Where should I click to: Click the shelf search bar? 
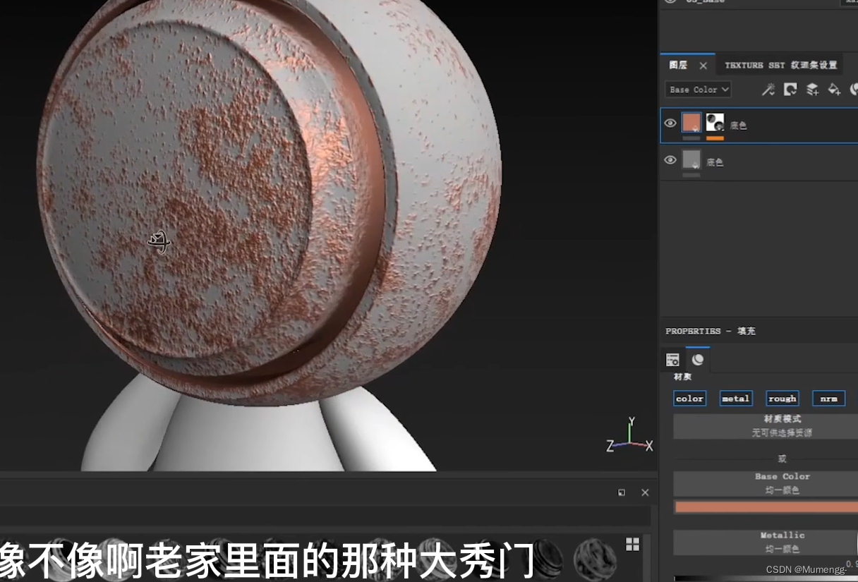point(325,516)
